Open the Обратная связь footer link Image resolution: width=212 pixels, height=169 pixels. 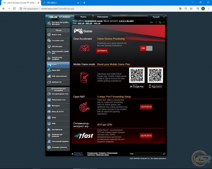click(102, 155)
